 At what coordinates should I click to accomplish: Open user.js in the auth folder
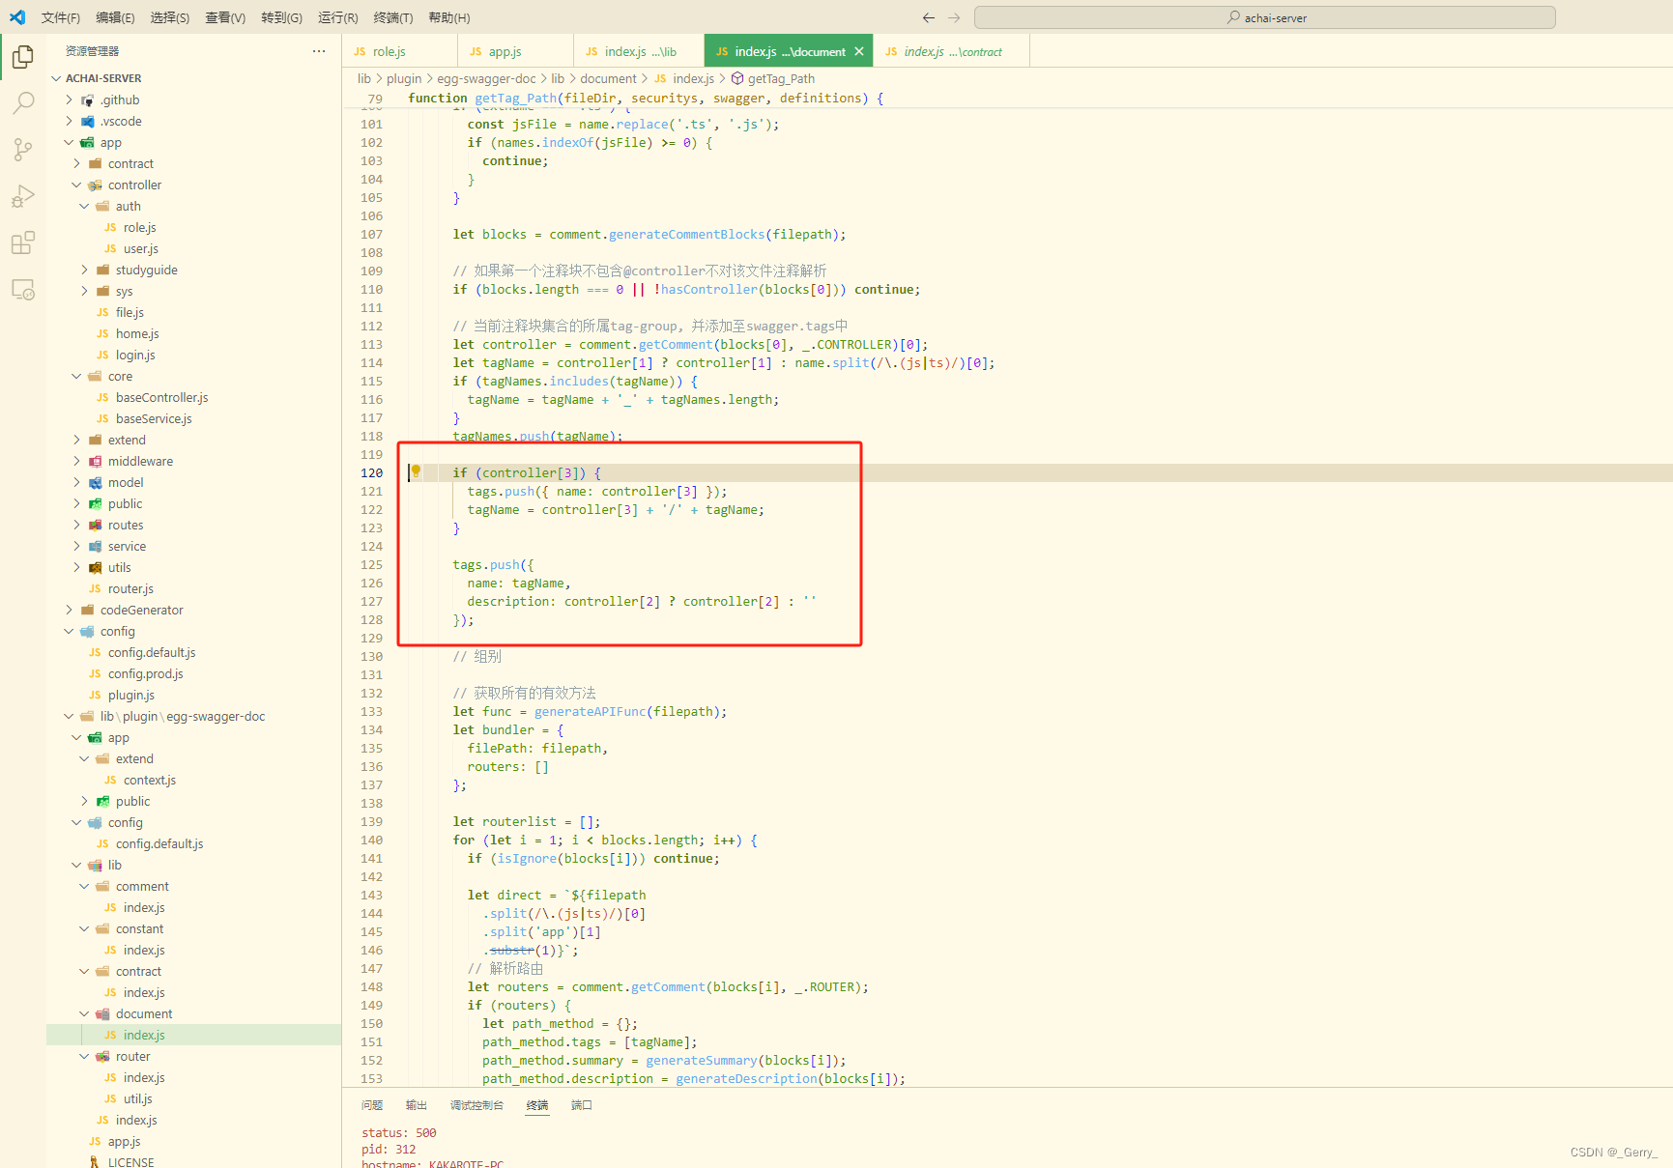coord(193,248)
